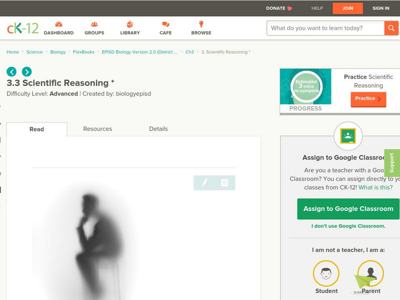Open the Groups people icon

tap(94, 24)
